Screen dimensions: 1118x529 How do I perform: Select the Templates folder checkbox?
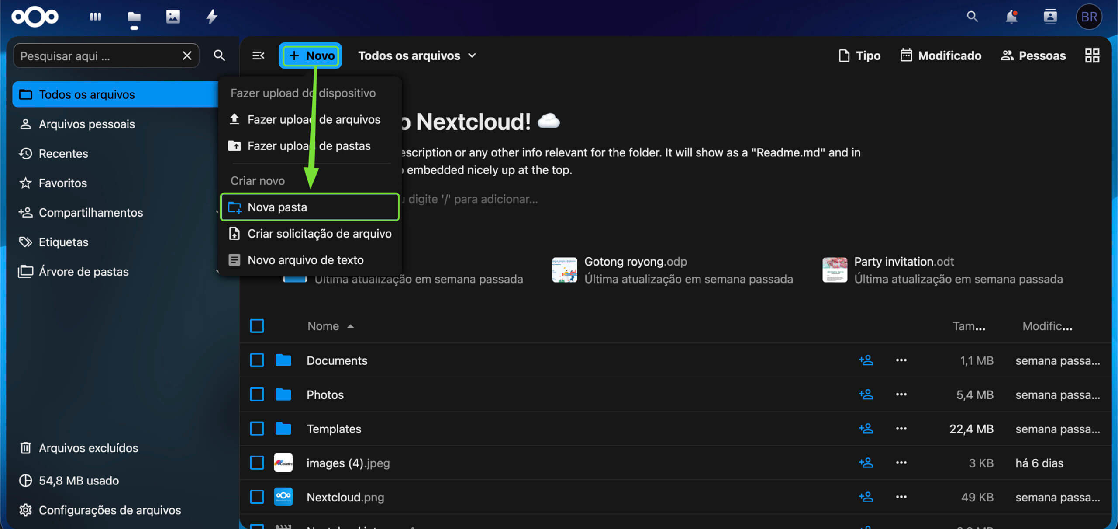tap(257, 429)
